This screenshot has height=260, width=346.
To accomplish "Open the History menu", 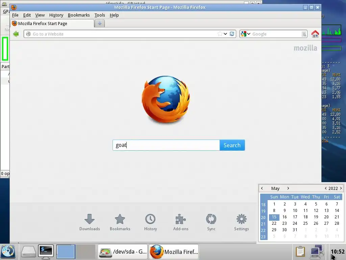I will 56,15.
